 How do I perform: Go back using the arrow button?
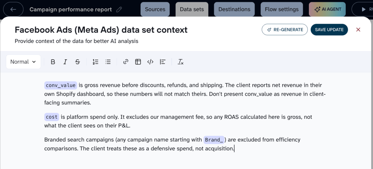click(x=13, y=9)
